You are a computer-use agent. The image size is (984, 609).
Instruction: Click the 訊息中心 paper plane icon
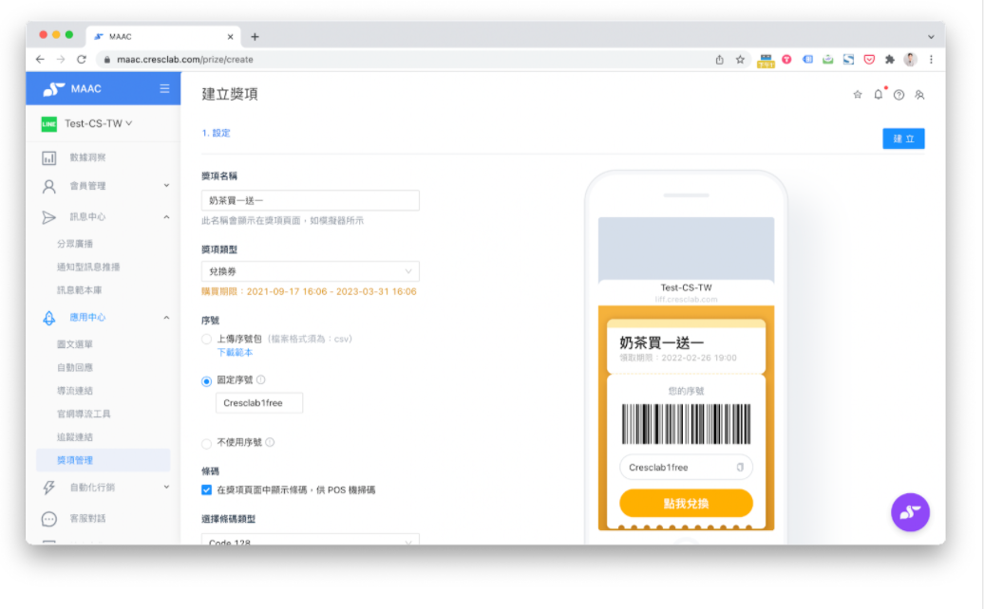tap(49, 217)
